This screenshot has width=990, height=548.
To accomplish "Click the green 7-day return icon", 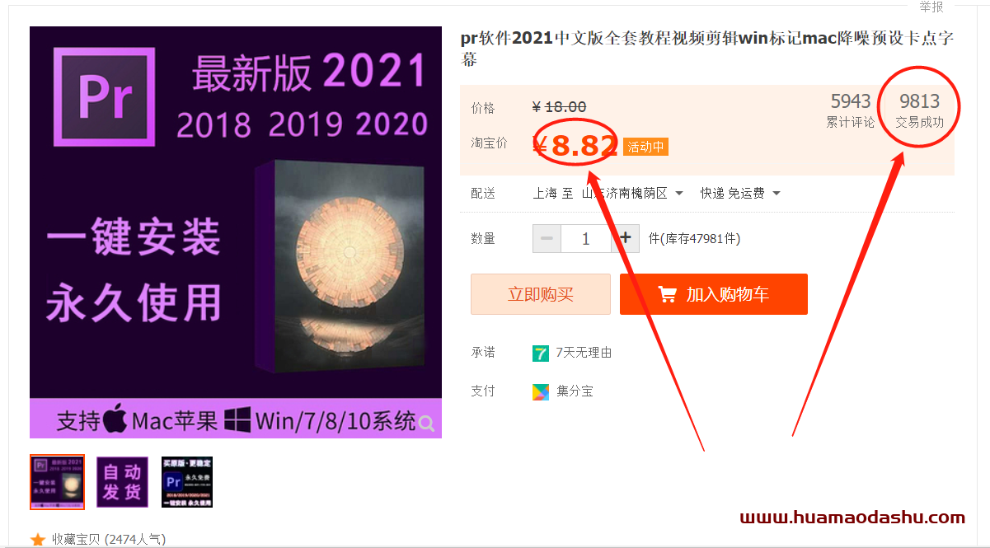I will coord(541,354).
